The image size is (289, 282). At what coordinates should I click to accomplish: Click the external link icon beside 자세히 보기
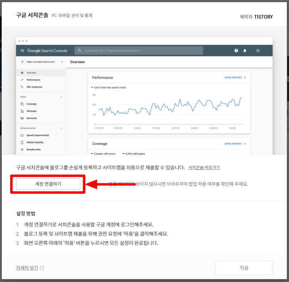(x=42, y=268)
